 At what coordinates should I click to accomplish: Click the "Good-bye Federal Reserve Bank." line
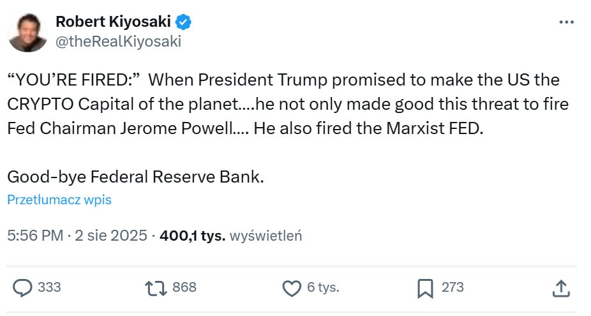tap(135, 177)
